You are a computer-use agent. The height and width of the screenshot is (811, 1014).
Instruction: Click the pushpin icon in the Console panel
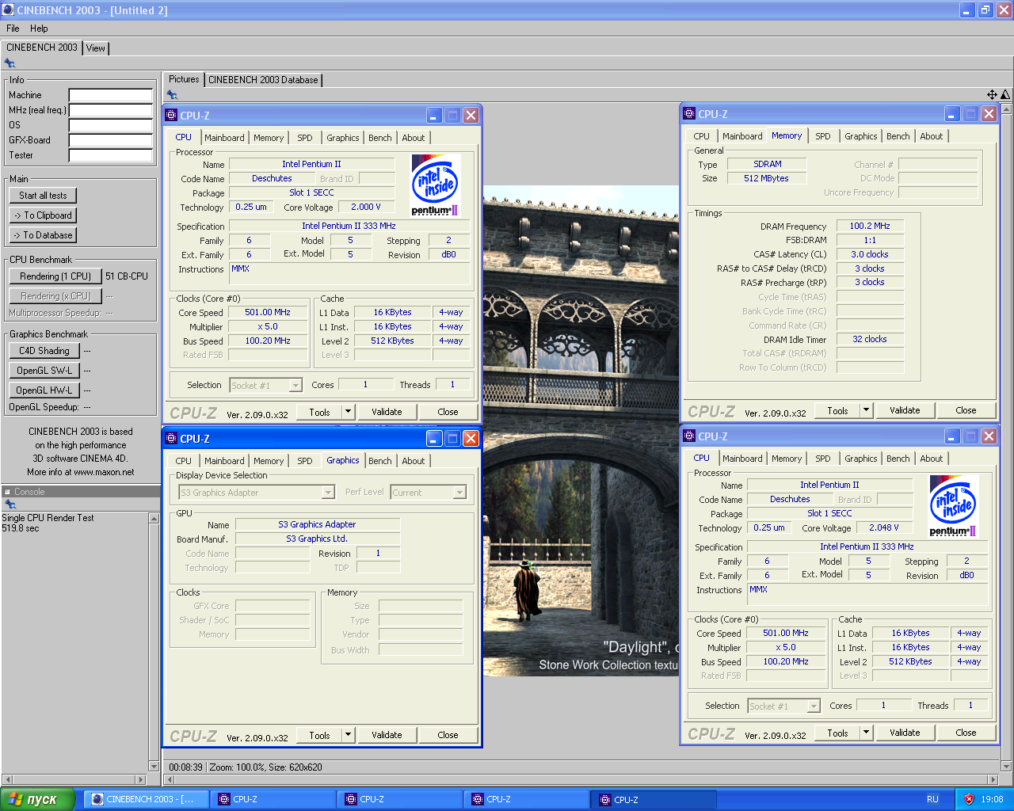[10, 504]
